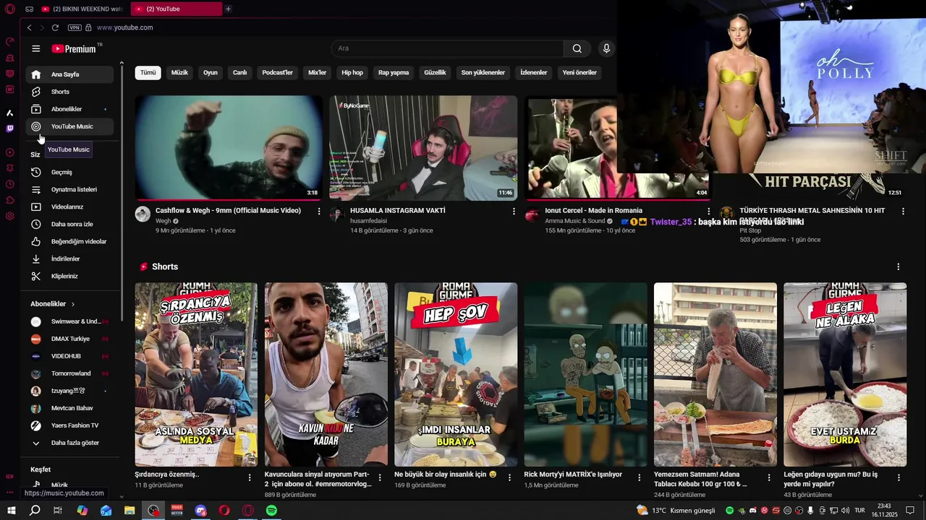This screenshot has width=926, height=520.
Task: Open Windows Start menu
Action: 12,511
